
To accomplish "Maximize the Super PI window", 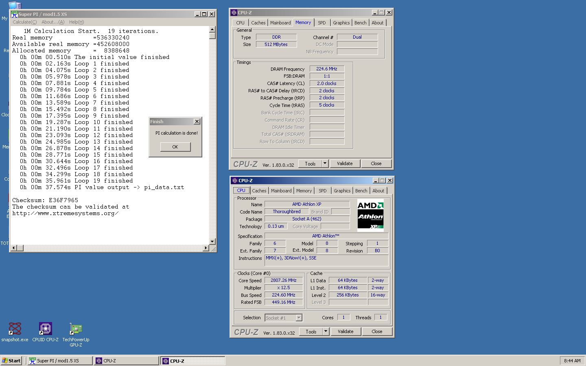I will [204, 14].
